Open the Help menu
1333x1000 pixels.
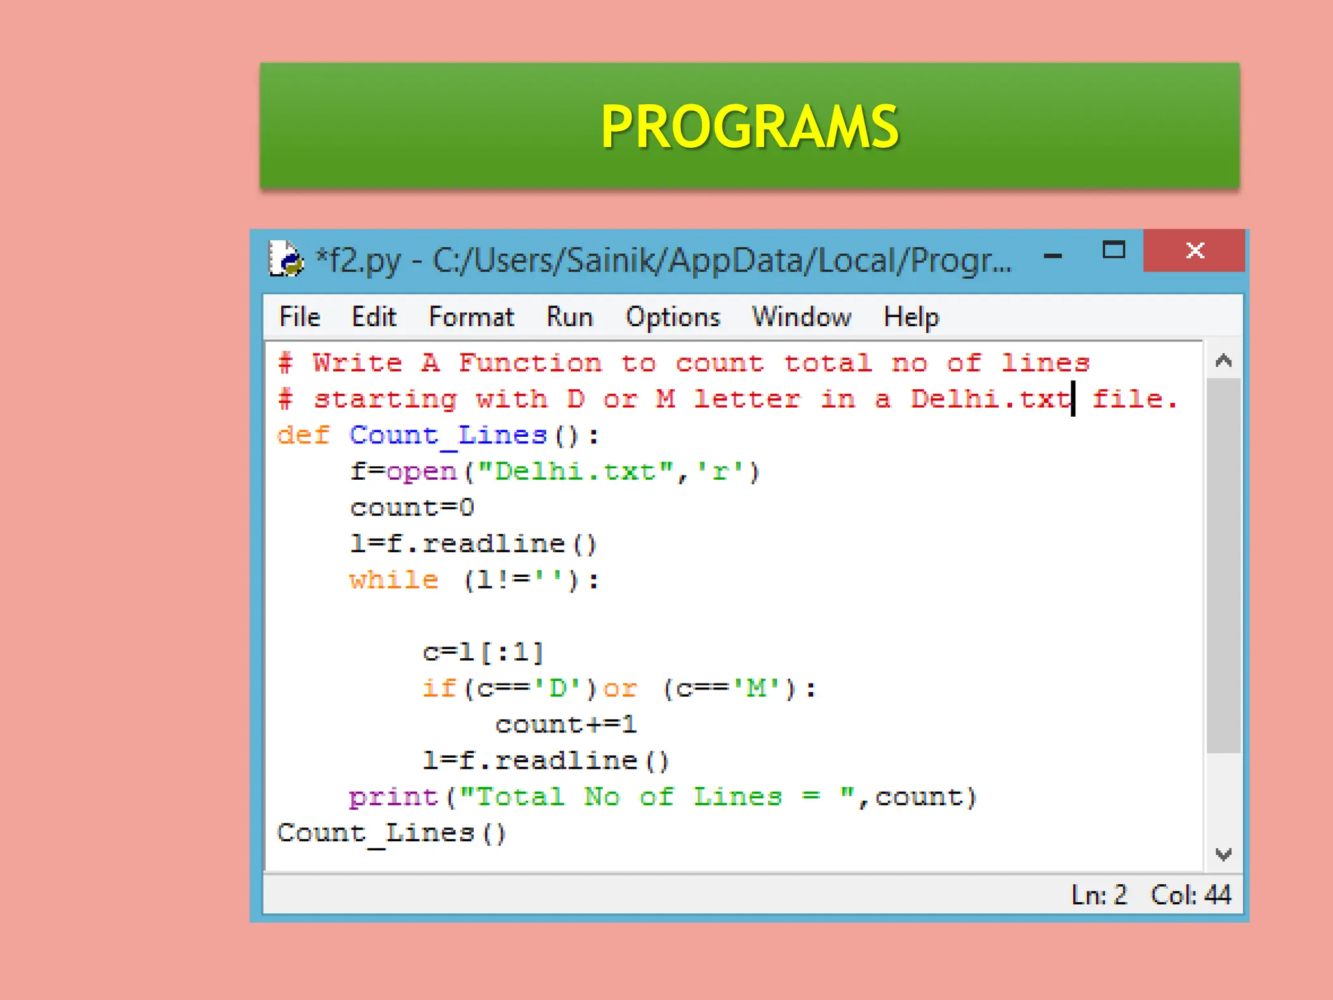pos(911,317)
